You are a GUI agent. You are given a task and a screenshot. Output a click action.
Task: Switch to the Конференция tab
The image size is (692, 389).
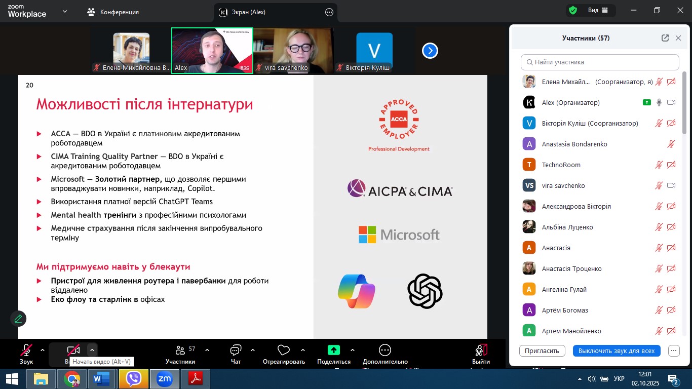113,12
